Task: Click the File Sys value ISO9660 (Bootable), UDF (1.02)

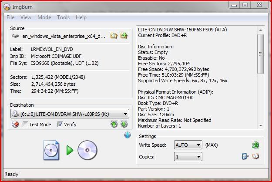Action: (x=65, y=63)
